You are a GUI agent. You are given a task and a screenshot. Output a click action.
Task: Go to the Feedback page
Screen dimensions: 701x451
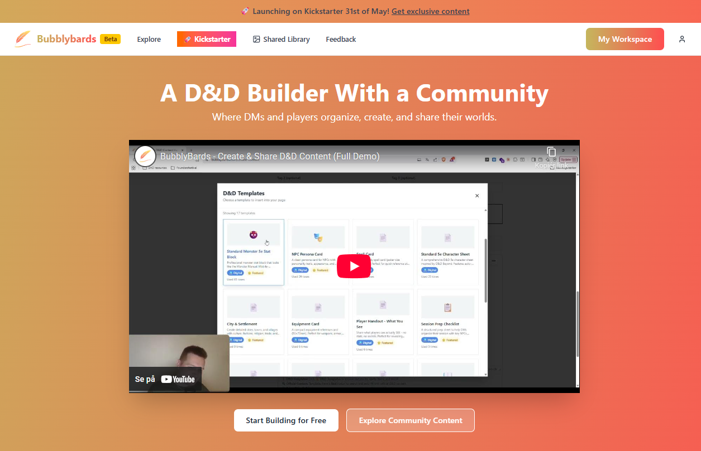[341, 39]
